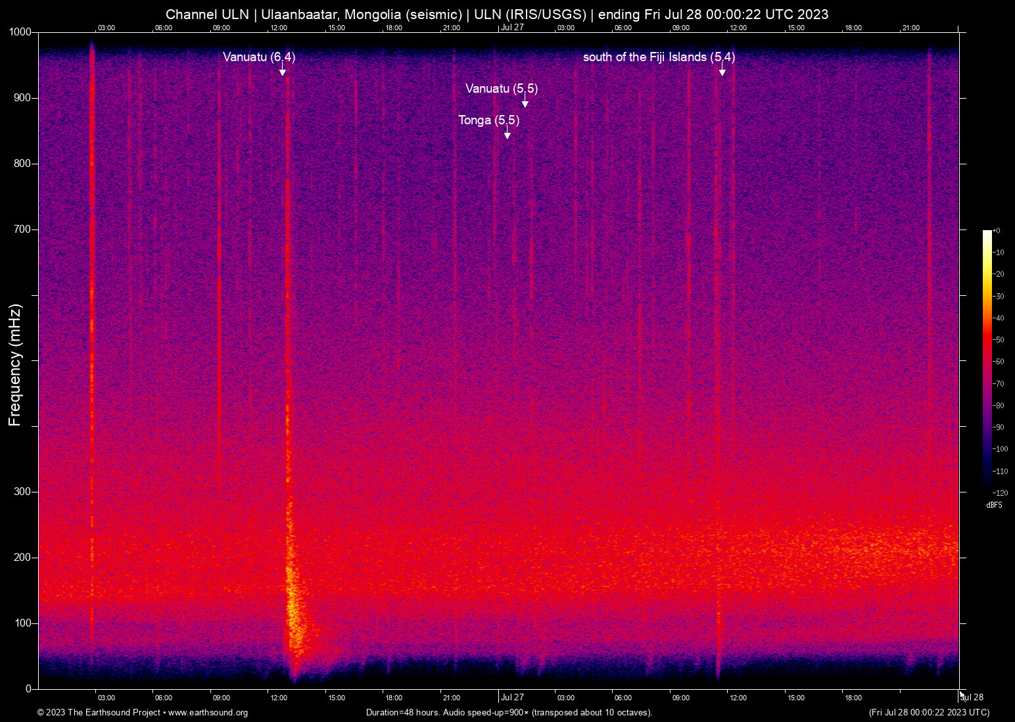Click the 800 frequency tick label
The height and width of the screenshot is (722, 1015).
click(23, 164)
